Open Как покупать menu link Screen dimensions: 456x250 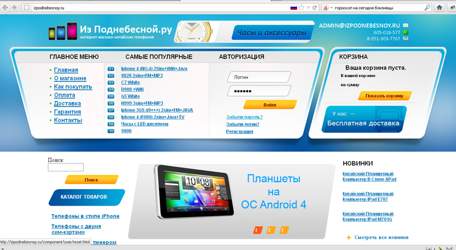coord(73,87)
